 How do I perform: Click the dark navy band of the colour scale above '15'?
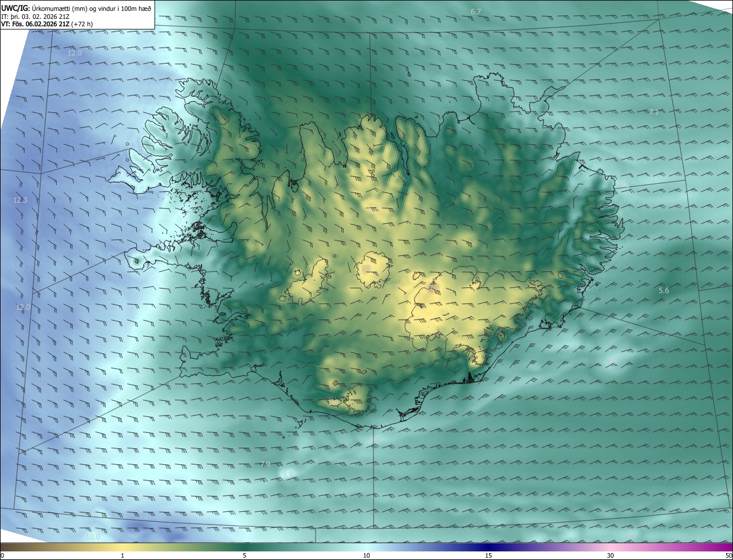[488, 547]
